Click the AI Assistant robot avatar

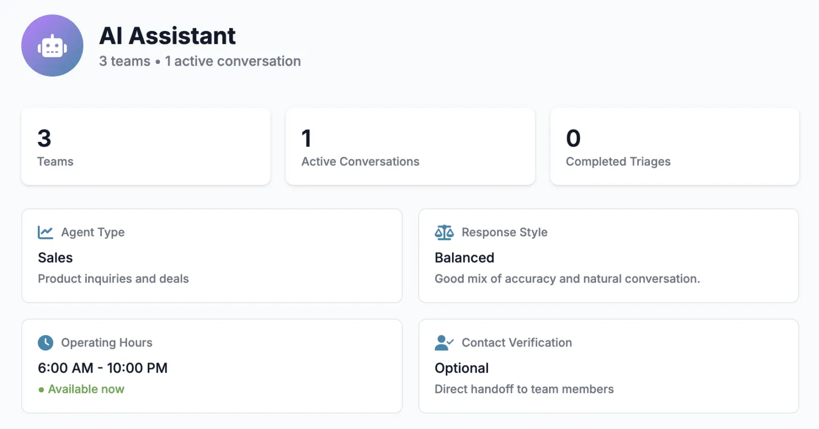52,46
